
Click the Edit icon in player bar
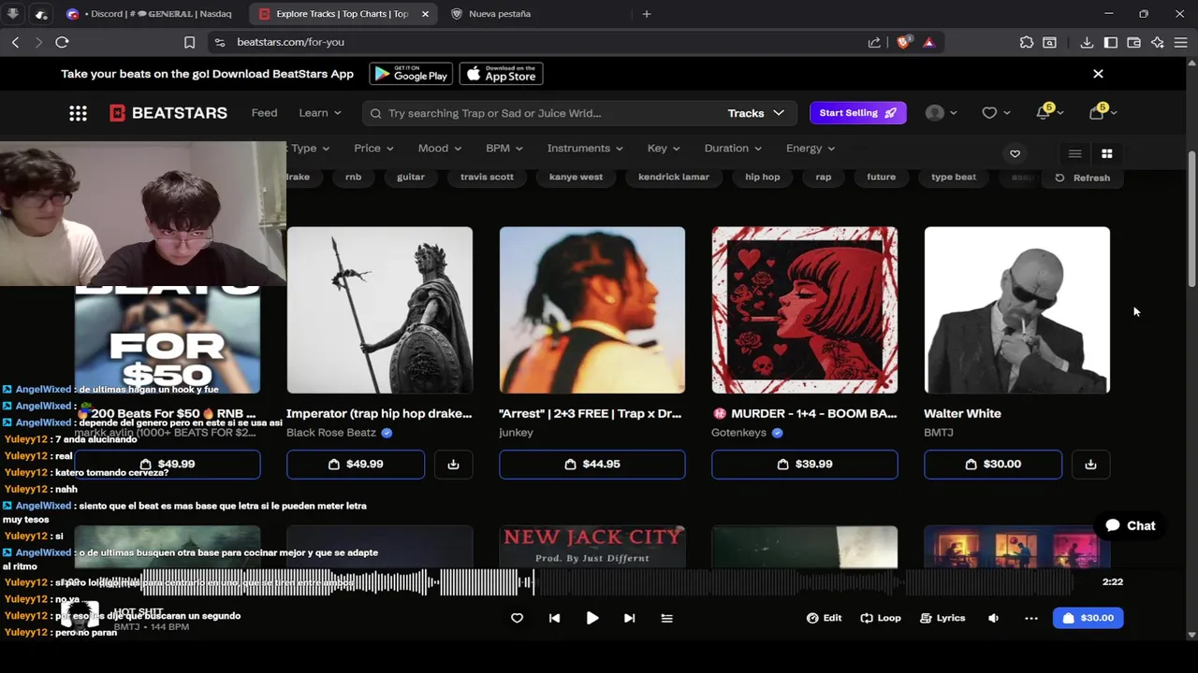point(824,618)
